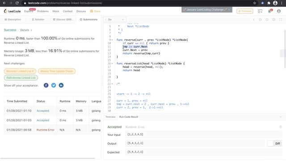Screen dimensions: 286x161
Task: Share acceptance on Twitter
Action: [54, 85]
